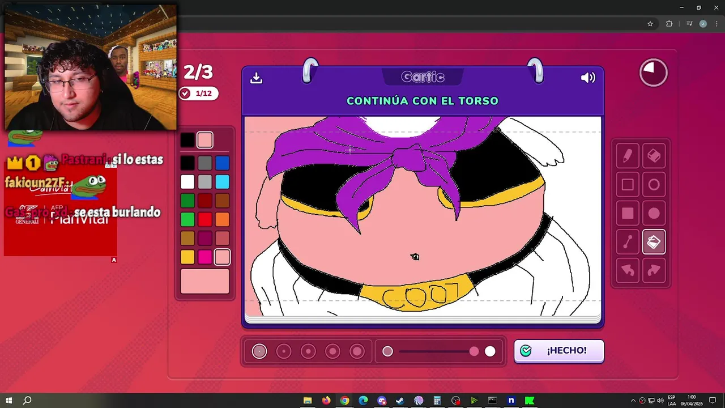725x408 pixels.
Task: Adjust the opacity slider handle
Action: click(x=474, y=351)
